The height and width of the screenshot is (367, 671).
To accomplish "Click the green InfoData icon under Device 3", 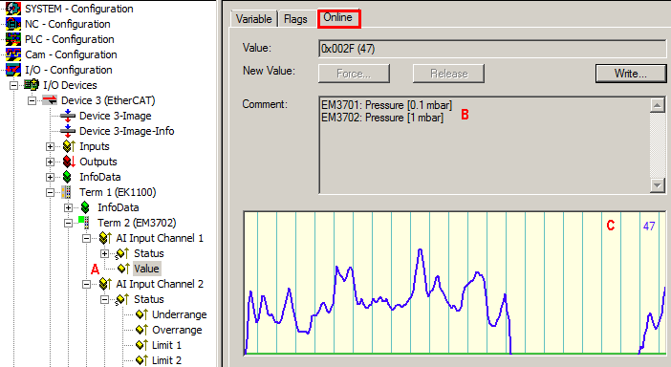I will click(x=67, y=177).
